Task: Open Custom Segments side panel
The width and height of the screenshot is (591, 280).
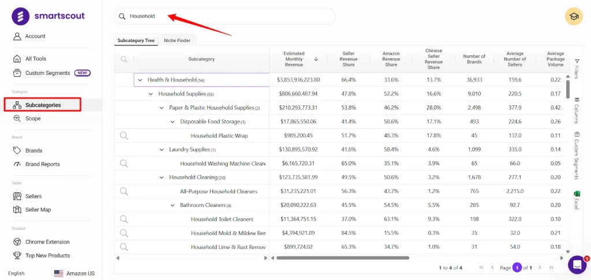Action: click(x=577, y=156)
